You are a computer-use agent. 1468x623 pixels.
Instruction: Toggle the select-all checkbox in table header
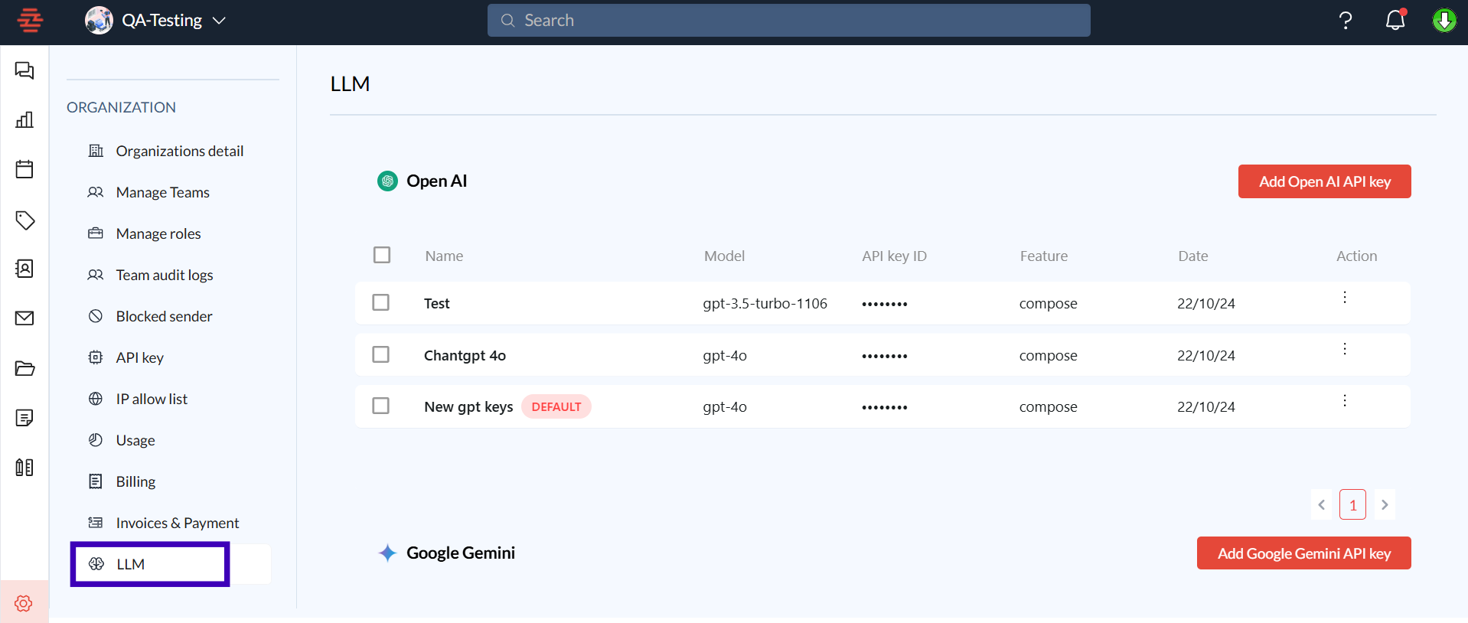(x=381, y=255)
